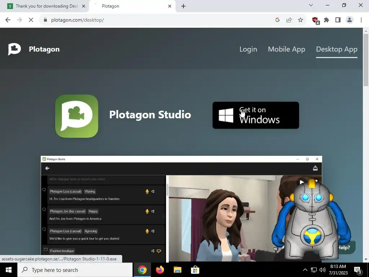Open the uBlock Origin extension icon
The height and width of the screenshot is (277, 369).
(316, 21)
